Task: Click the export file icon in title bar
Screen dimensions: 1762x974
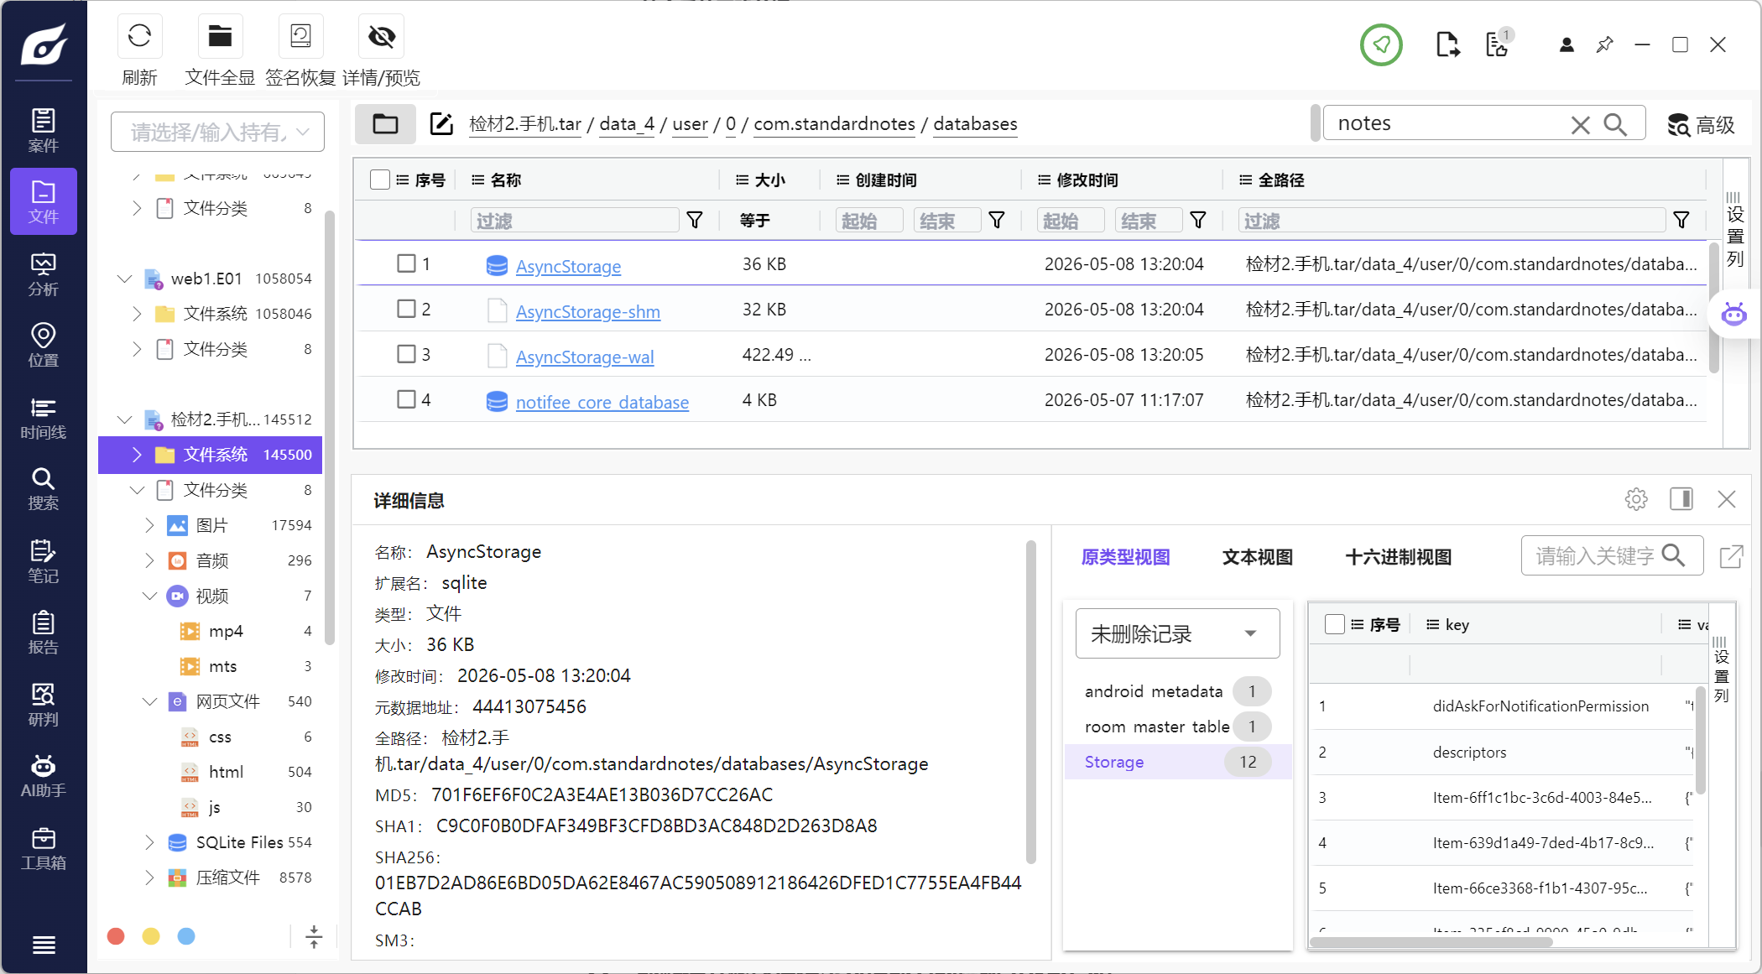Action: pos(1447,44)
